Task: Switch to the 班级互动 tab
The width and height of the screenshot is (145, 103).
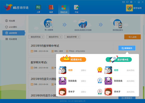Action: tap(64, 9)
